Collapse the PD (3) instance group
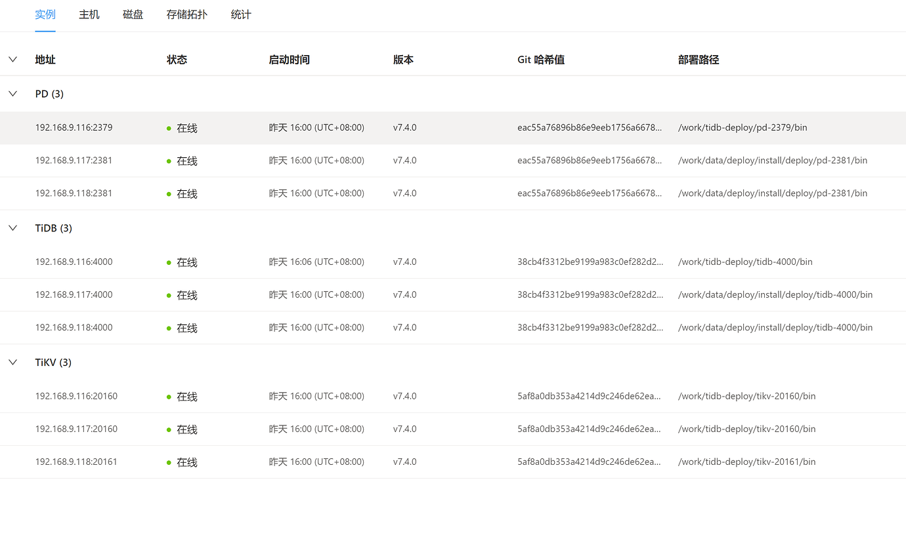906x535 pixels. point(12,93)
